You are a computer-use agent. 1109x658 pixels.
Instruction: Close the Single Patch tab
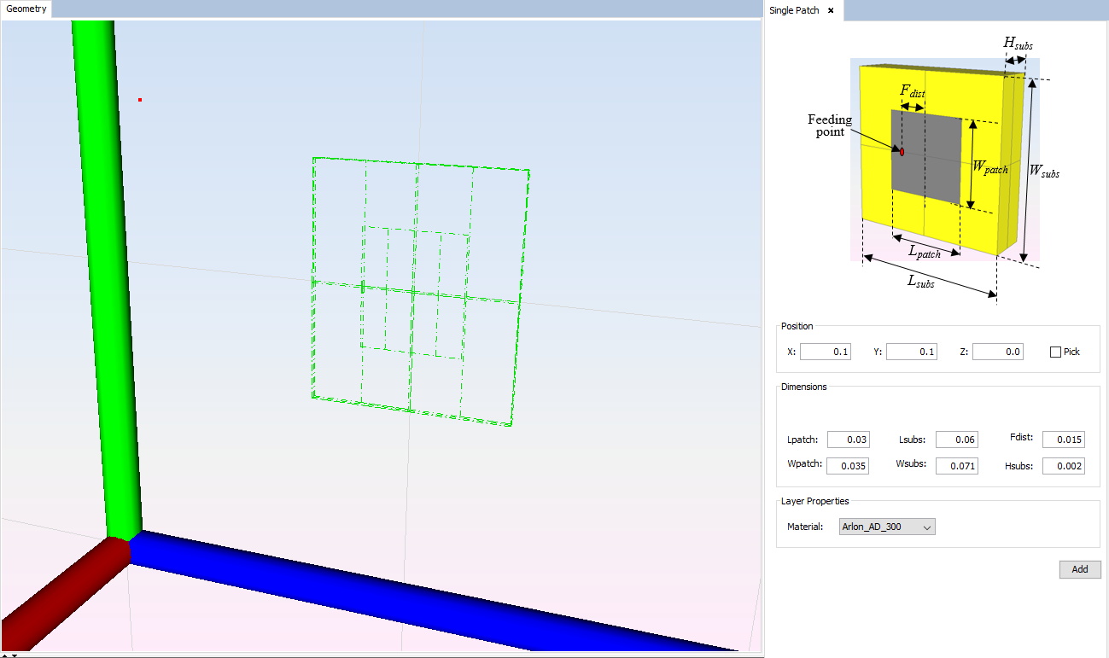tap(831, 10)
